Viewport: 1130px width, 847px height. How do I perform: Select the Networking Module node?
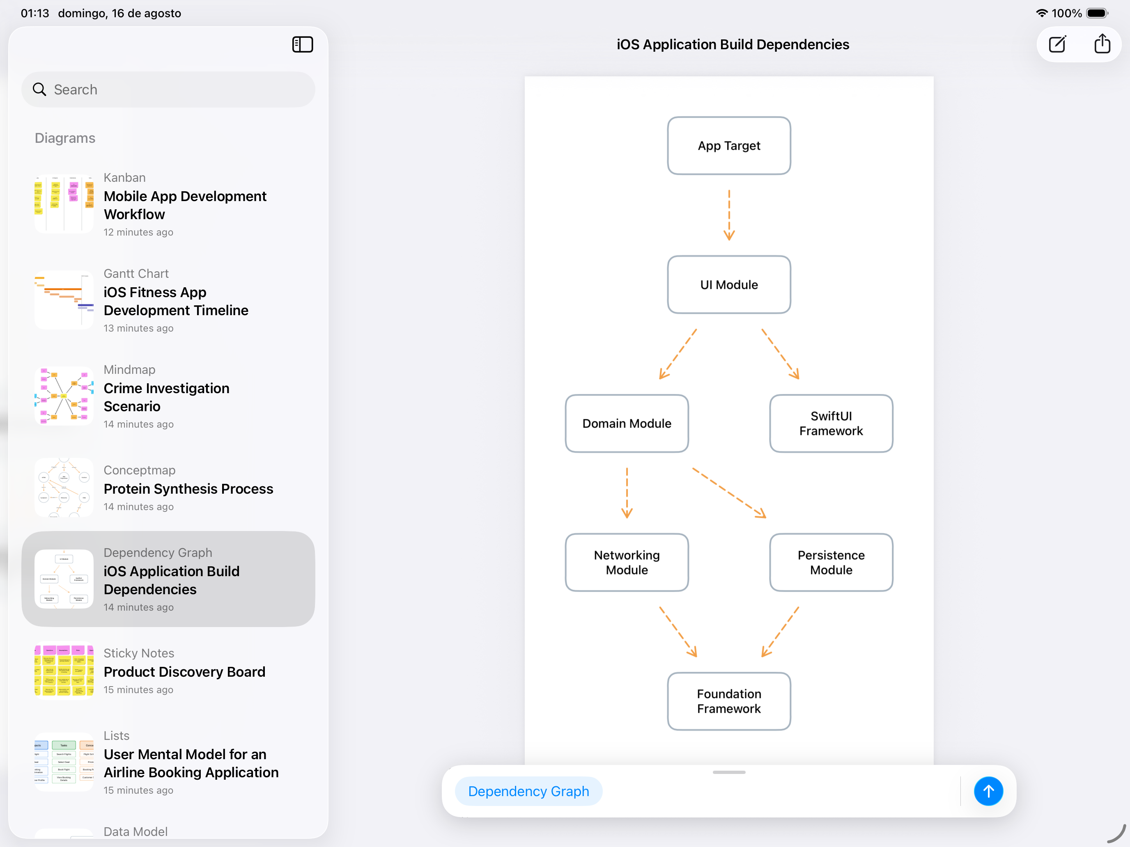627,562
